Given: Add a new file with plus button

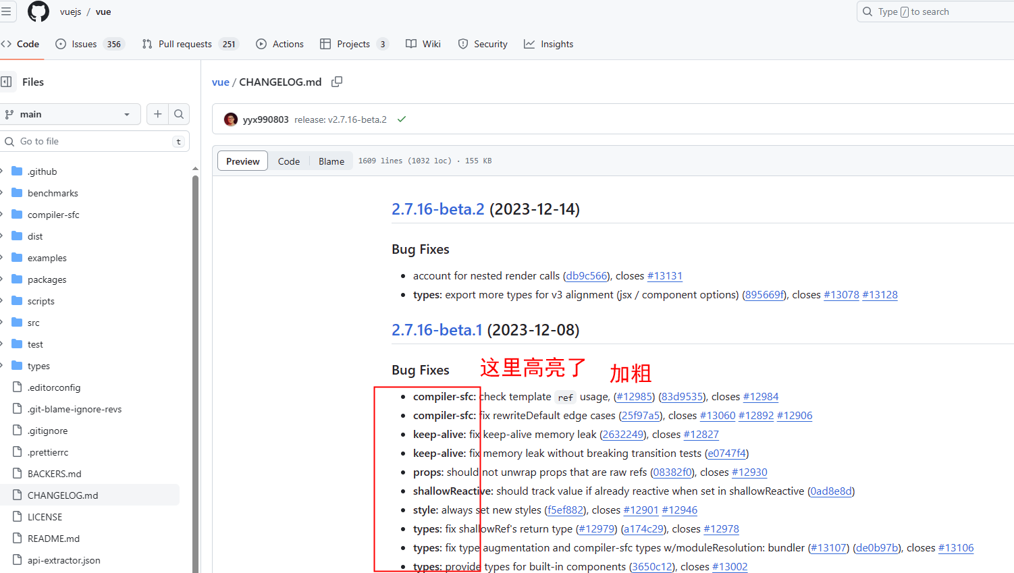Looking at the screenshot, I should click(x=157, y=114).
